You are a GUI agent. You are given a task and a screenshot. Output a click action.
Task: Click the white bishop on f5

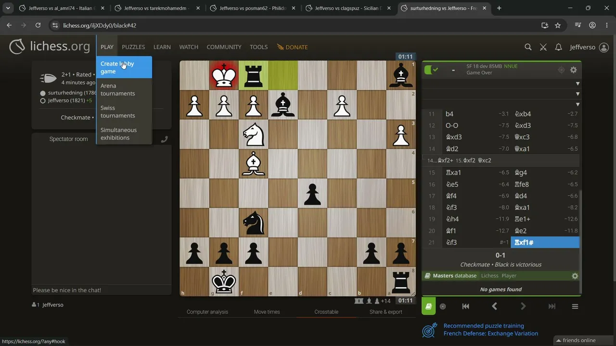[254, 164]
